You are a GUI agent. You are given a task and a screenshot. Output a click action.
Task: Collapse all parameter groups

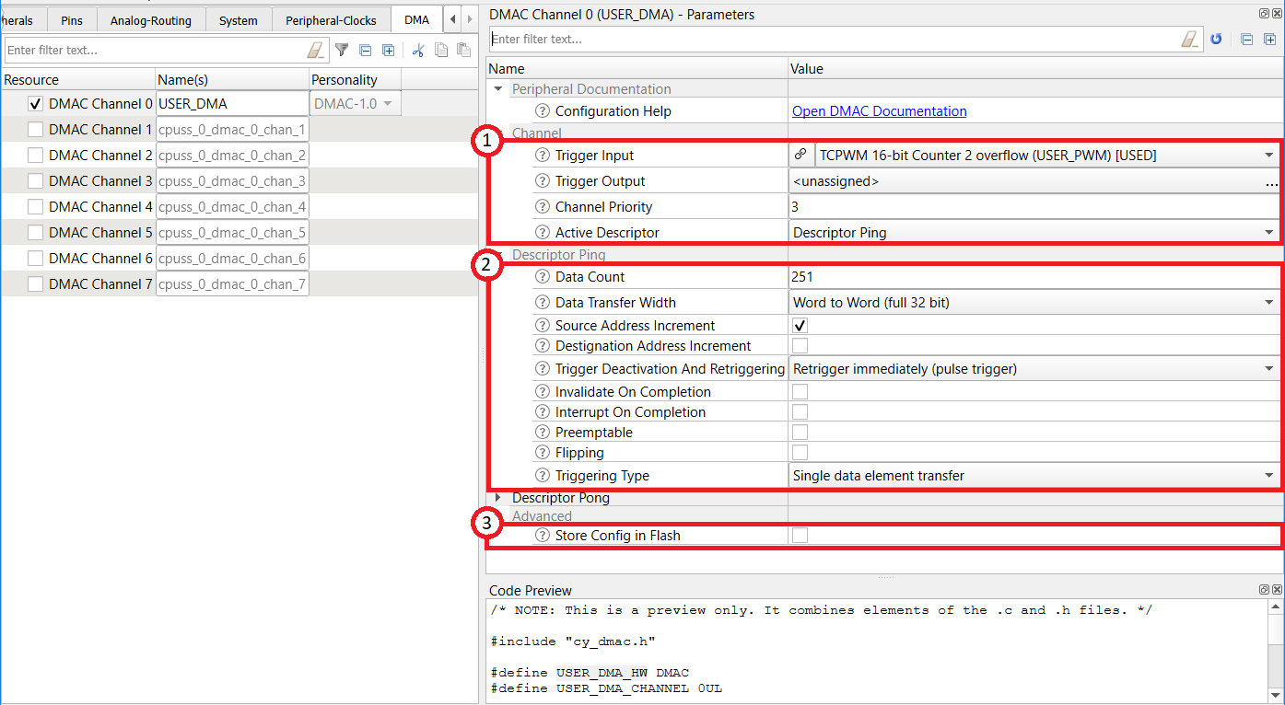(1247, 39)
